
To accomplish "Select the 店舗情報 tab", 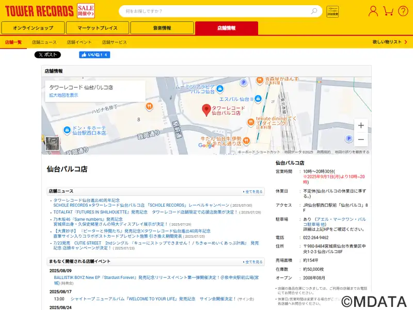I will pos(227,28).
